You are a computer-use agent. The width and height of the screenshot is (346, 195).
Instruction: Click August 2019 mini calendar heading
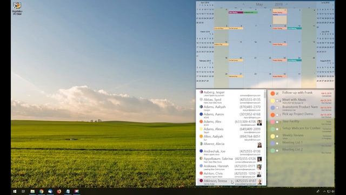tap(325, 61)
